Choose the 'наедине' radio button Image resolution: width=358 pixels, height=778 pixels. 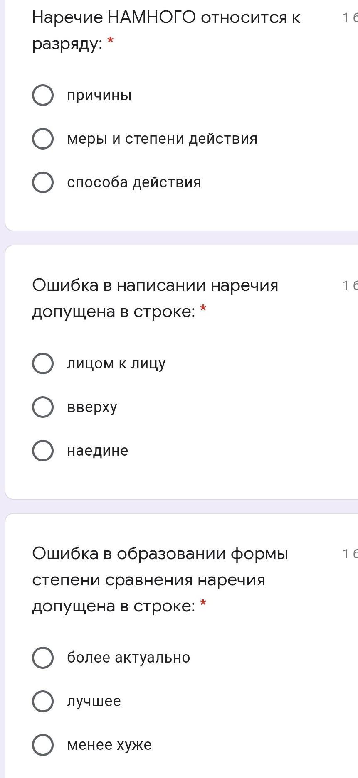coord(43,451)
